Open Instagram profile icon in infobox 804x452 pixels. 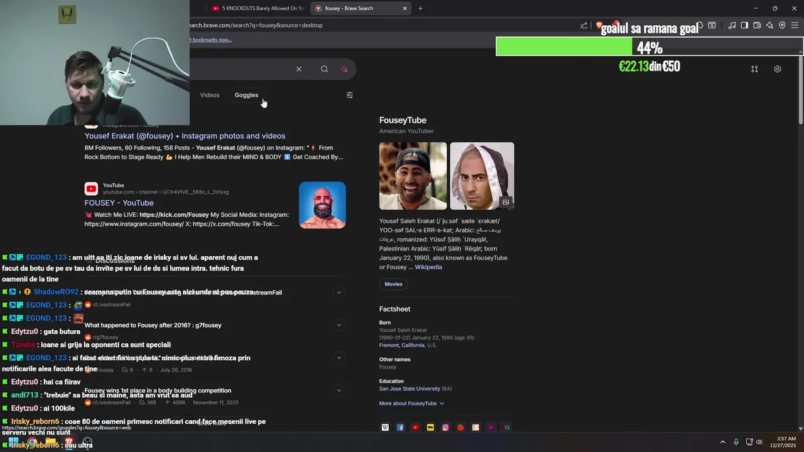[445, 428]
